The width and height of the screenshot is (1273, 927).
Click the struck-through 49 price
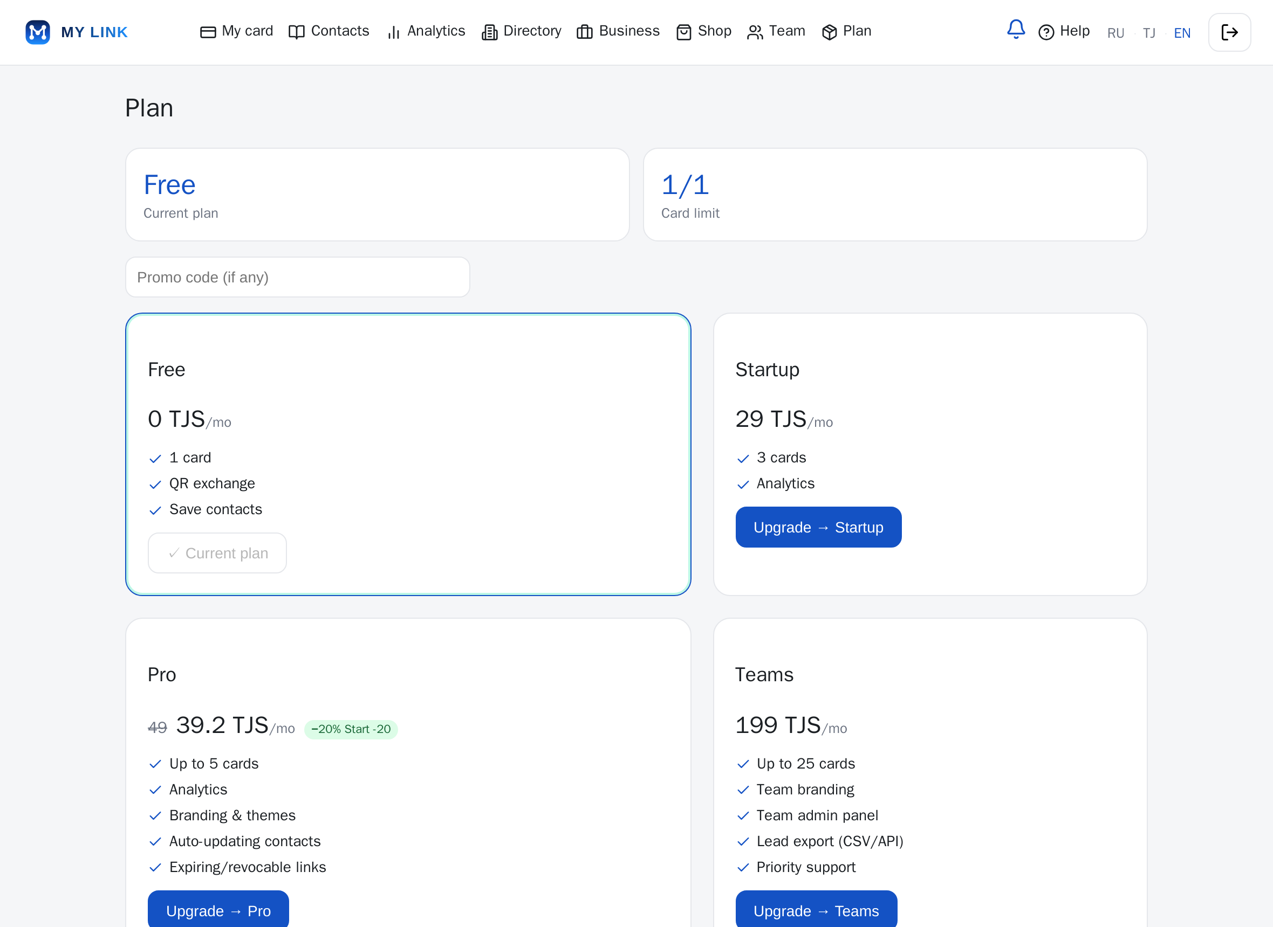[x=157, y=728]
